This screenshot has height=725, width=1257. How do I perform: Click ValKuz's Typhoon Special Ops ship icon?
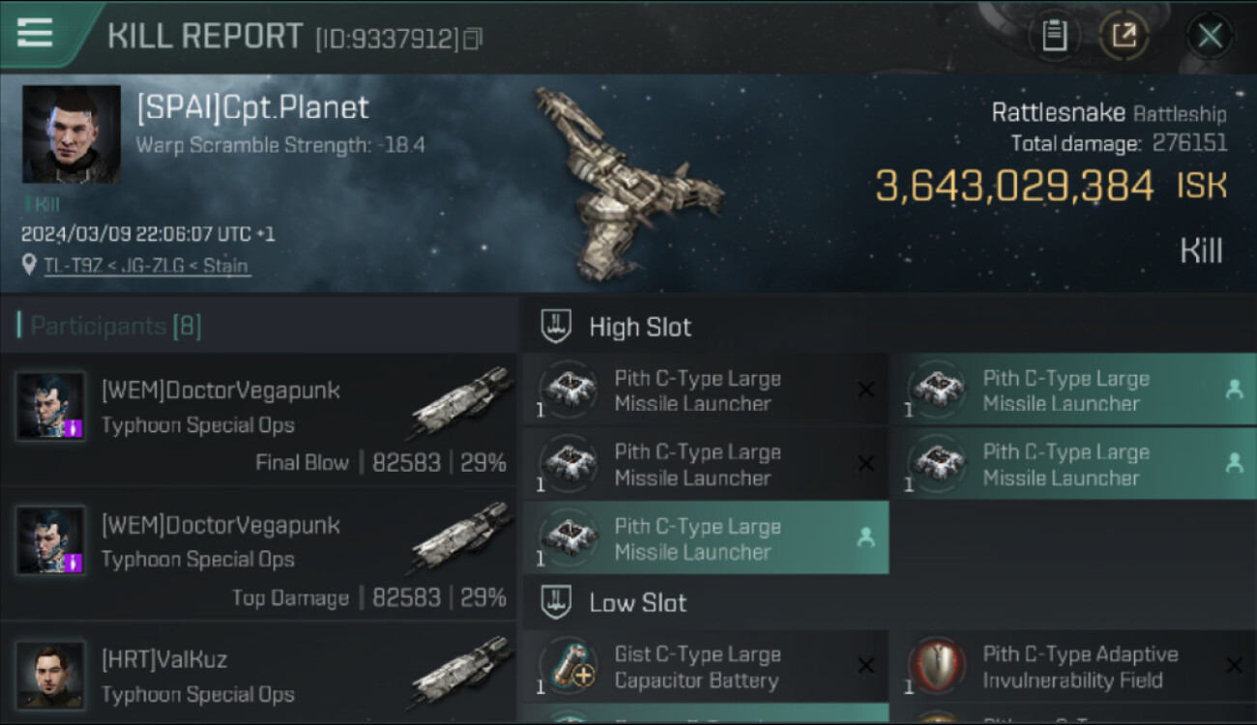461,671
